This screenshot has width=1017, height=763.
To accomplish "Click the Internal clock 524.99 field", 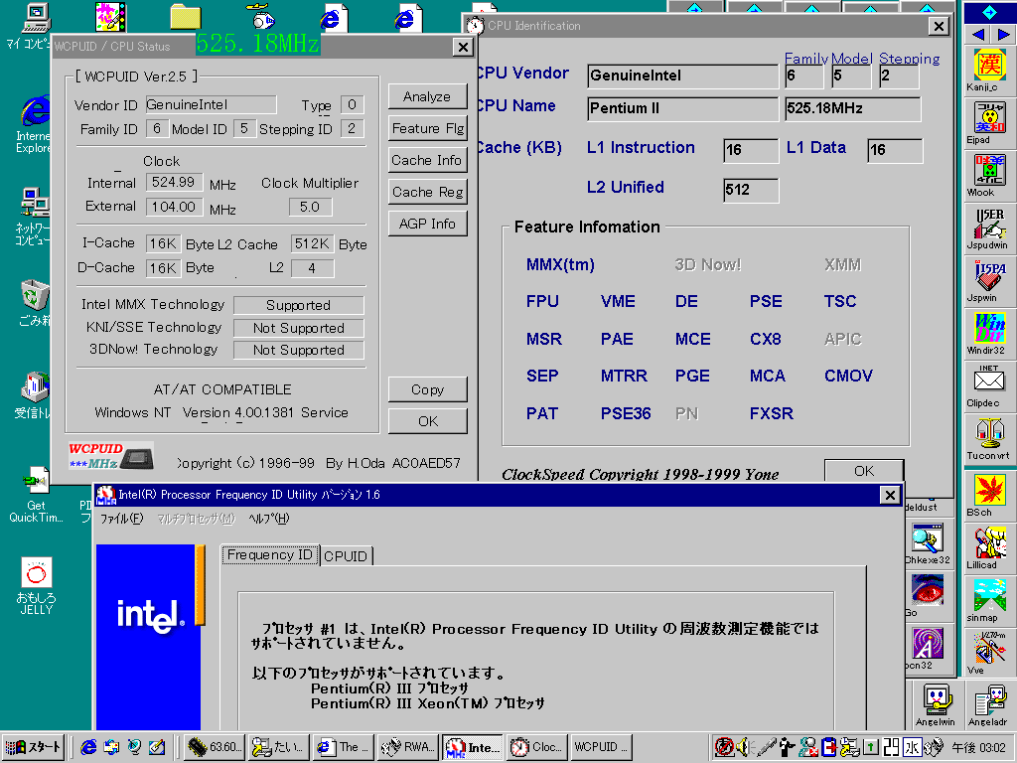I will point(174,183).
